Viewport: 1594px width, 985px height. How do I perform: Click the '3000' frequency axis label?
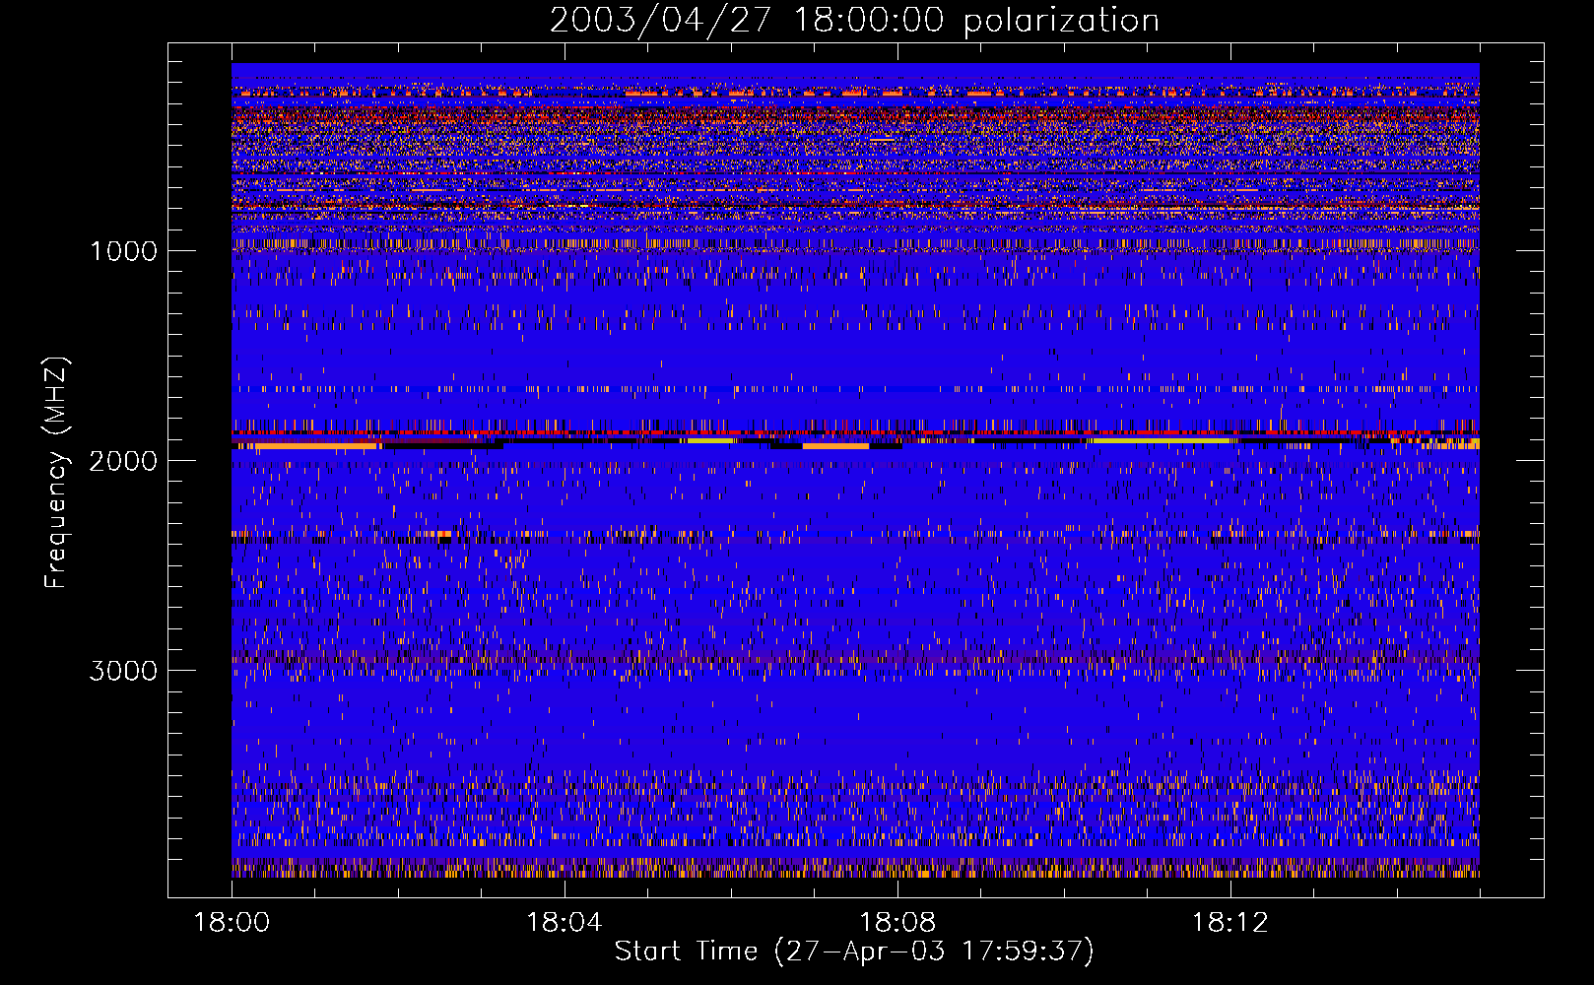pos(123,671)
